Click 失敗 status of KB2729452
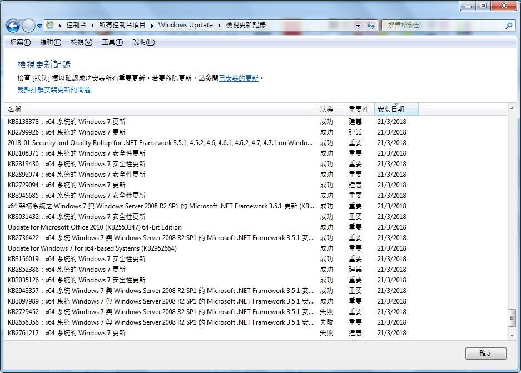Image resolution: width=521 pixels, height=373 pixels. coord(326,312)
